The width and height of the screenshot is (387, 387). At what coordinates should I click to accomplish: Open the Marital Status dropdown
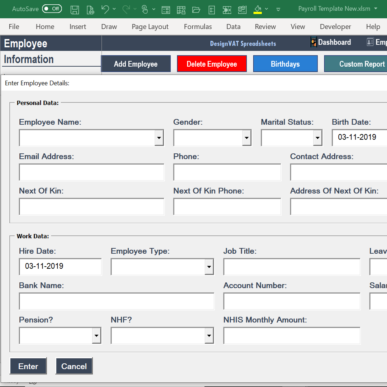click(317, 138)
